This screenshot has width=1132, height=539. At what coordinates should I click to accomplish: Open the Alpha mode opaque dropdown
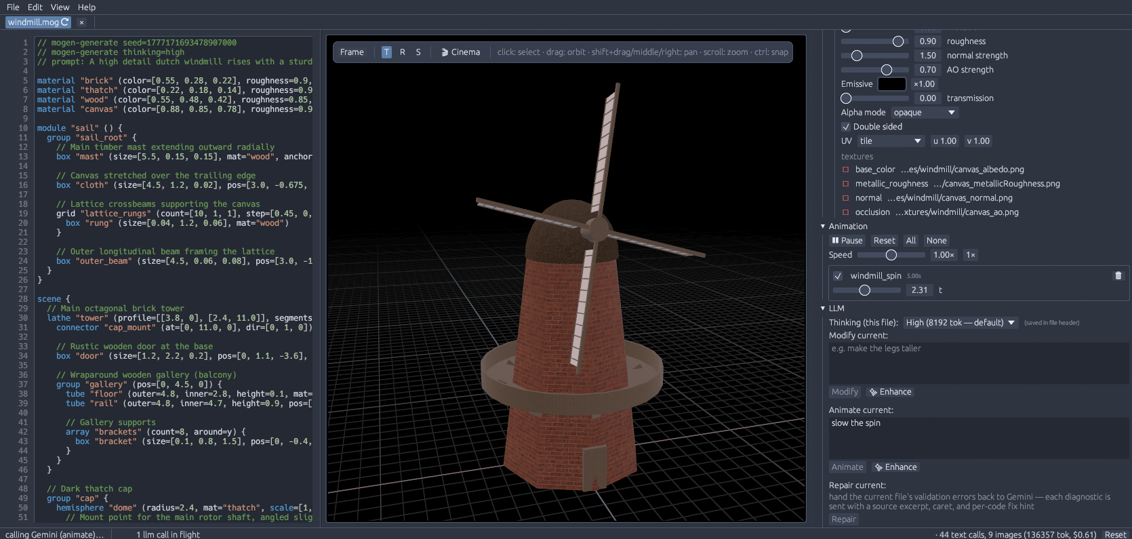coord(924,113)
